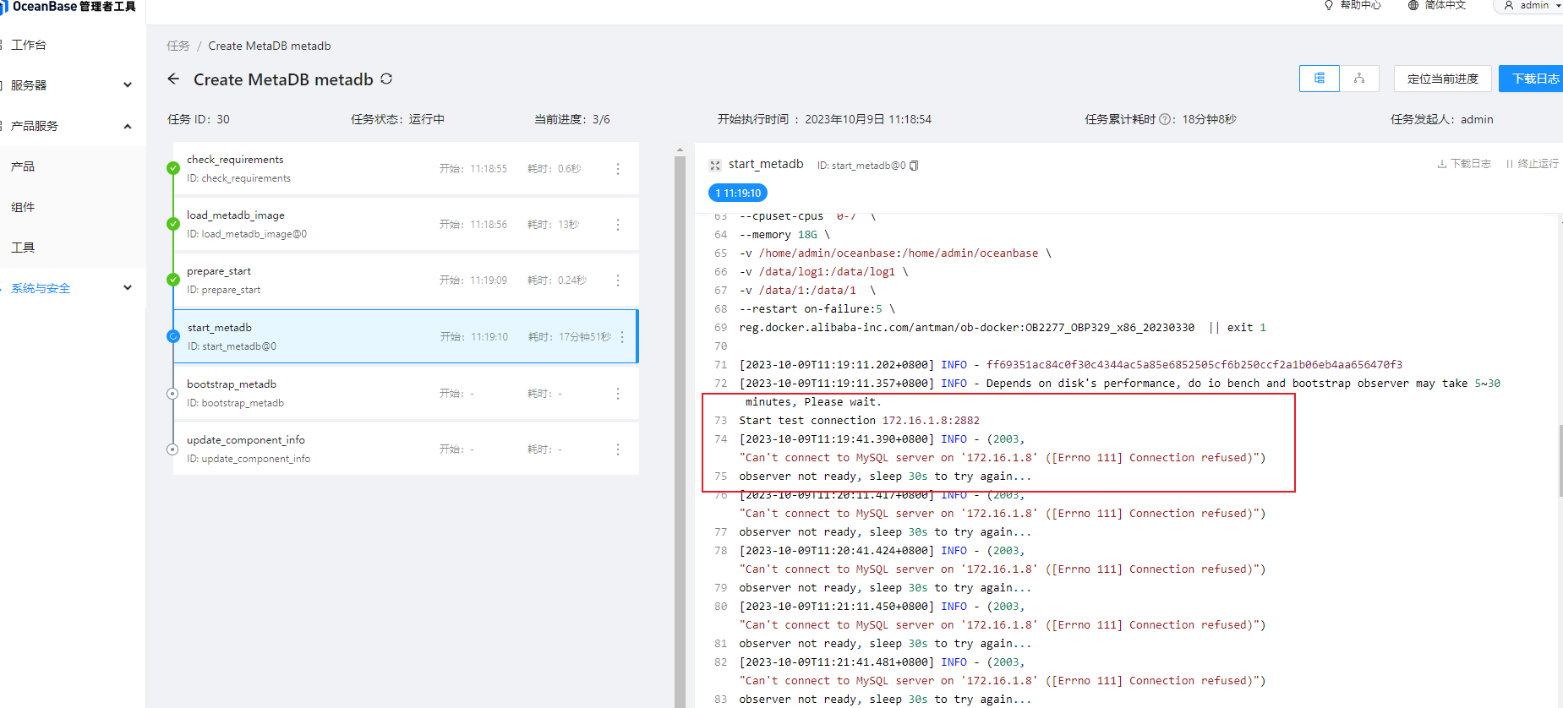This screenshot has height=708, width=1563.
Task: Select the start_metadb task row
Action: coord(406,337)
